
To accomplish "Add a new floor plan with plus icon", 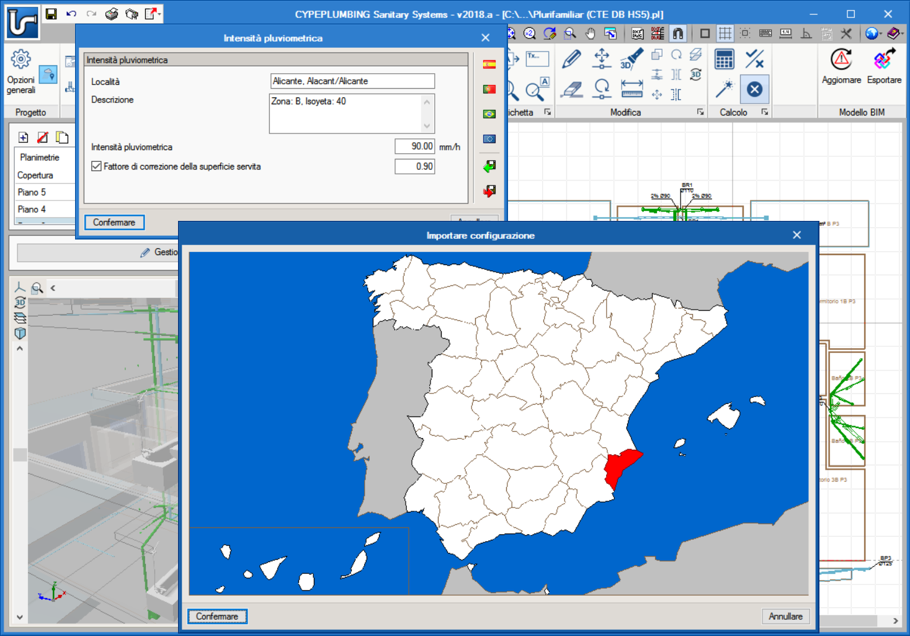I will (24, 137).
